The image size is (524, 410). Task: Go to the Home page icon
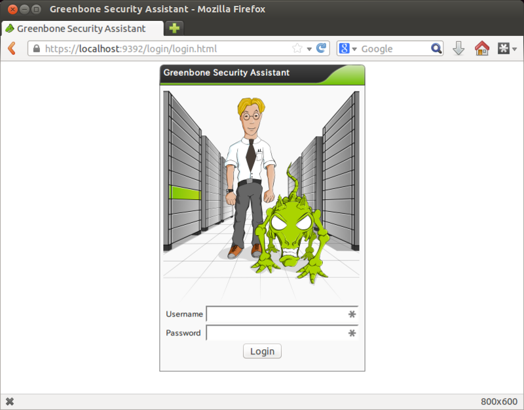(482, 48)
